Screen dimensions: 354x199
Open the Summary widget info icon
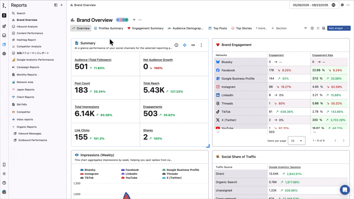coord(176,45)
